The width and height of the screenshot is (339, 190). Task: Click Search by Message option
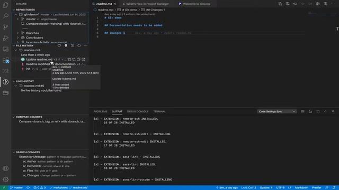click(x=50, y=157)
